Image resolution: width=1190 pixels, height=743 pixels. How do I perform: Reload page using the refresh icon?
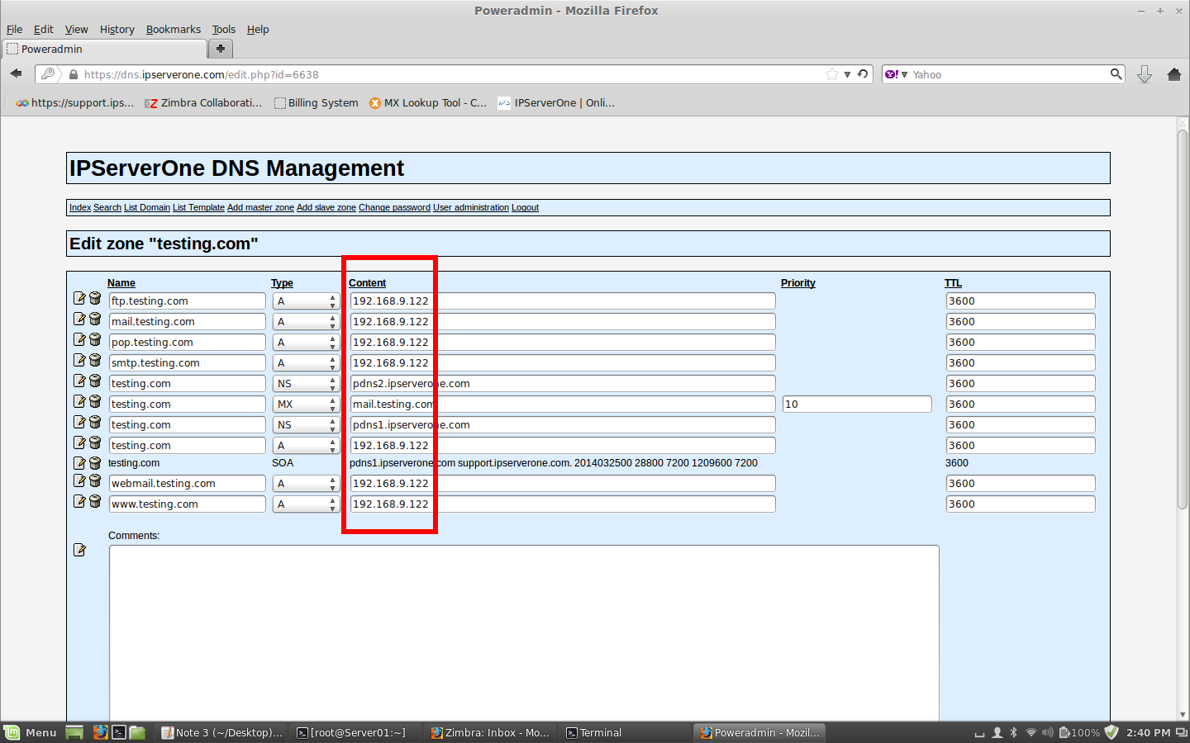[863, 74]
